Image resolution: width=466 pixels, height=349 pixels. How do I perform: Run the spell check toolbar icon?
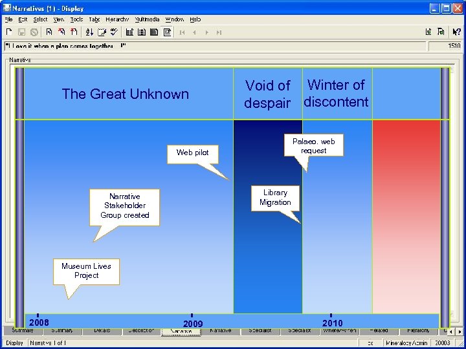coord(114,32)
